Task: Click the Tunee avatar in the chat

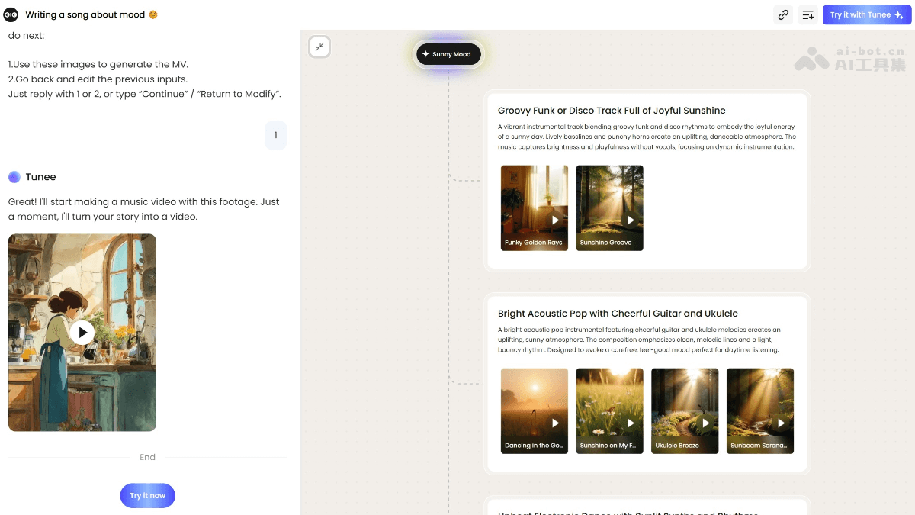Action: (14, 177)
